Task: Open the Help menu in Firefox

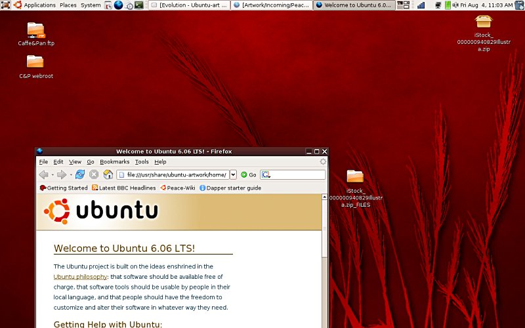Action: pos(160,162)
